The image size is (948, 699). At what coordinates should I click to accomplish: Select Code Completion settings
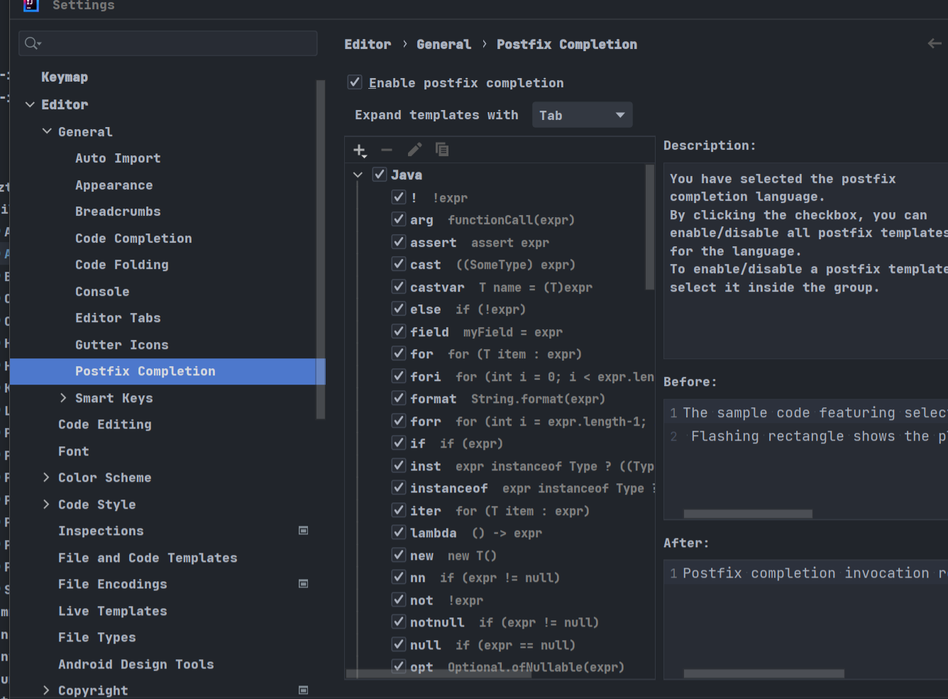(133, 238)
